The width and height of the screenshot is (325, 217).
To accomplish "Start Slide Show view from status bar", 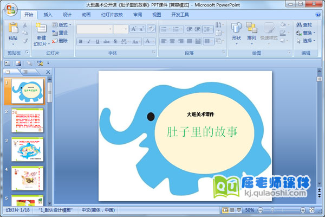I will pyautogui.click(x=239, y=210).
